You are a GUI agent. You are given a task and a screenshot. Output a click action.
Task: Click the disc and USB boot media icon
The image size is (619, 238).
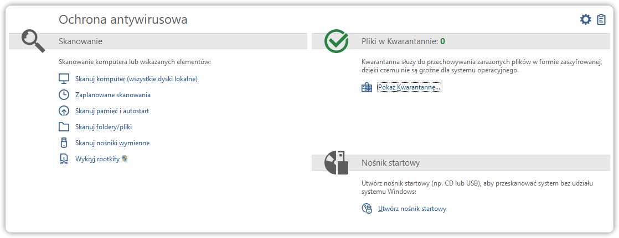click(x=336, y=163)
